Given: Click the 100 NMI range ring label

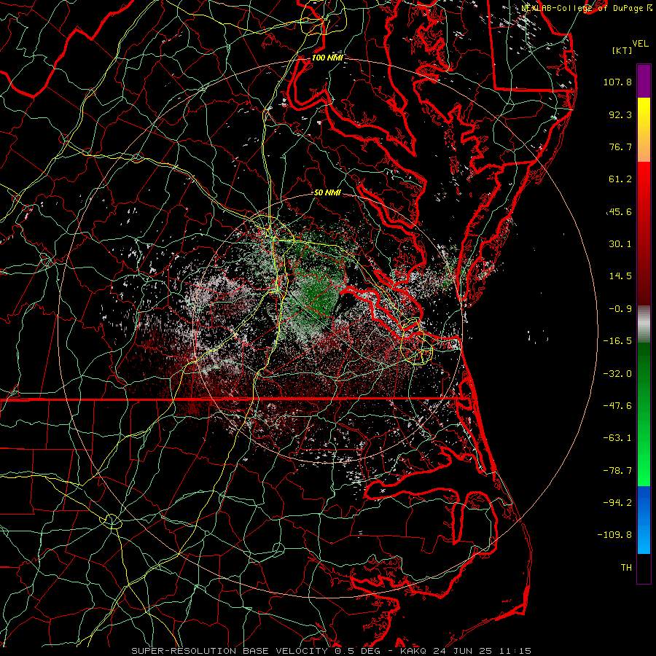Looking at the screenshot, I should (327, 58).
